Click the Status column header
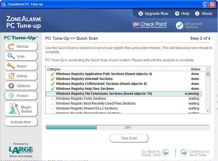The height and width of the screenshot is (161, 218). (x=184, y=69)
